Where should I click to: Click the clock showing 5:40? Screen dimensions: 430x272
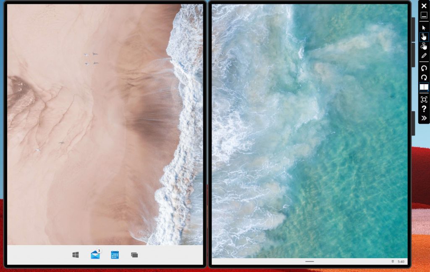(401, 262)
